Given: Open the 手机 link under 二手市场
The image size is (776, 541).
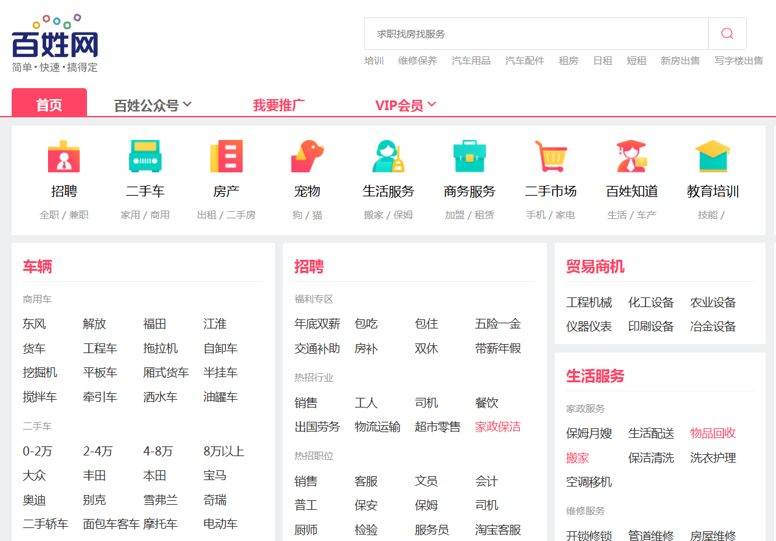Looking at the screenshot, I should (536, 215).
